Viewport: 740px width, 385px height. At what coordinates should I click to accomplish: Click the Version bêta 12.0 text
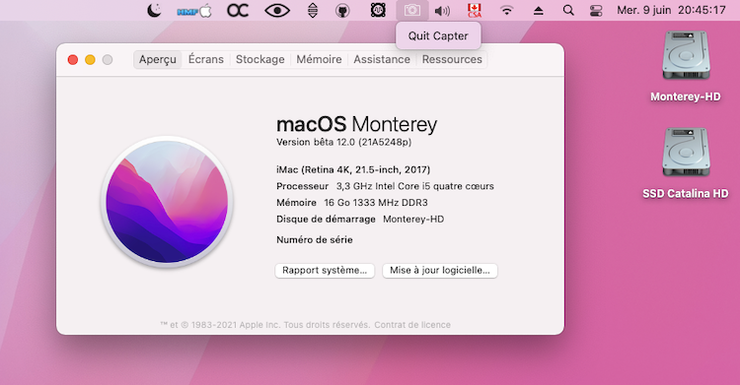(x=344, y=142)
